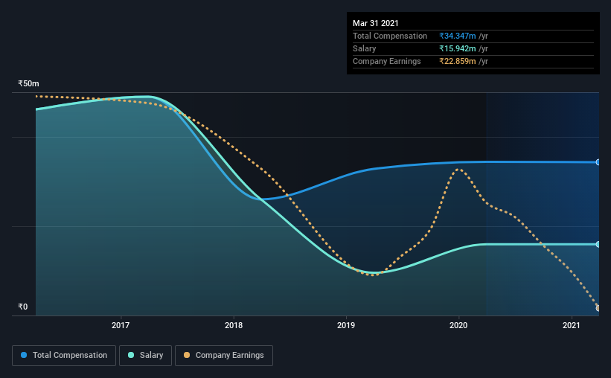Toggle the Salary legend button
Viewport: 611px width, 378px height.
coord(145,356)
